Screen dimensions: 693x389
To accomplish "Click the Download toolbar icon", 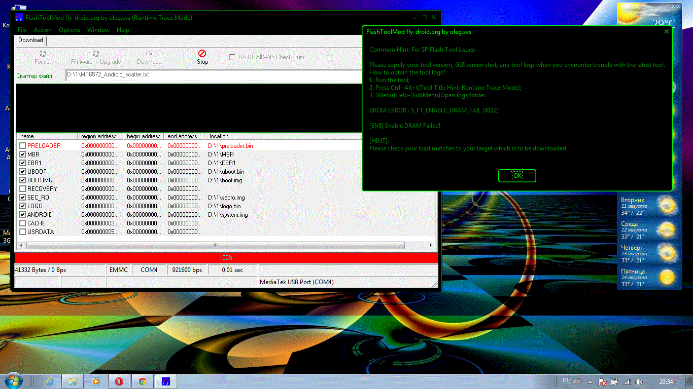I will [149, 53].
